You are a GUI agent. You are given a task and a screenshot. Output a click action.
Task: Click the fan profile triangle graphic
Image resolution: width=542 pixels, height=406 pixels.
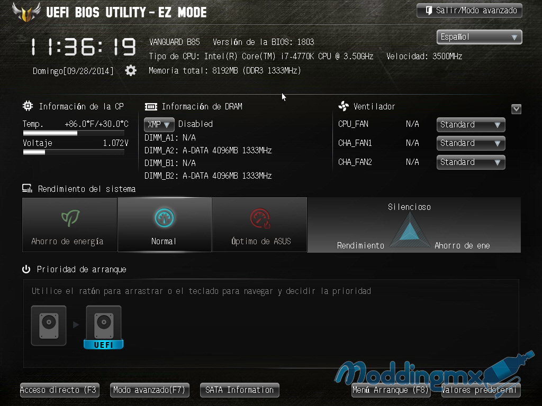[410, 229]
